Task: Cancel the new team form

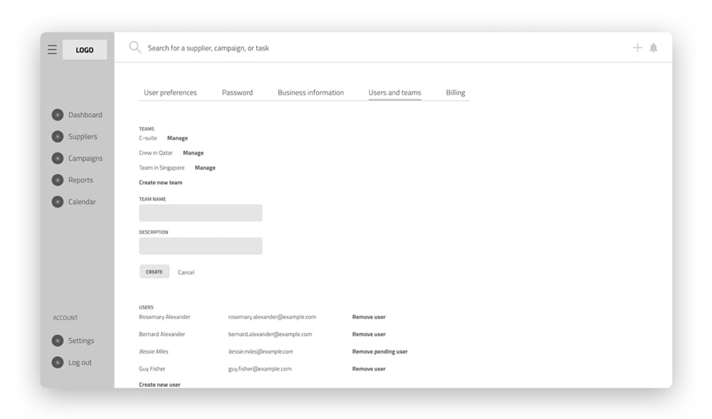Action: 186,272
